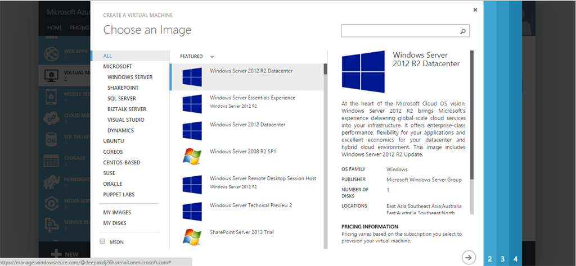Click the PRICING INFORMATION heading
Image resolution: width=576 pixels, height=266 pixels.
(x=370, y=227)
